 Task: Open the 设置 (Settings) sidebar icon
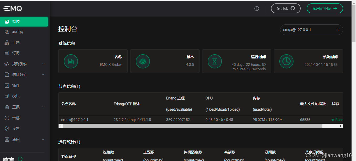point(7,128)
